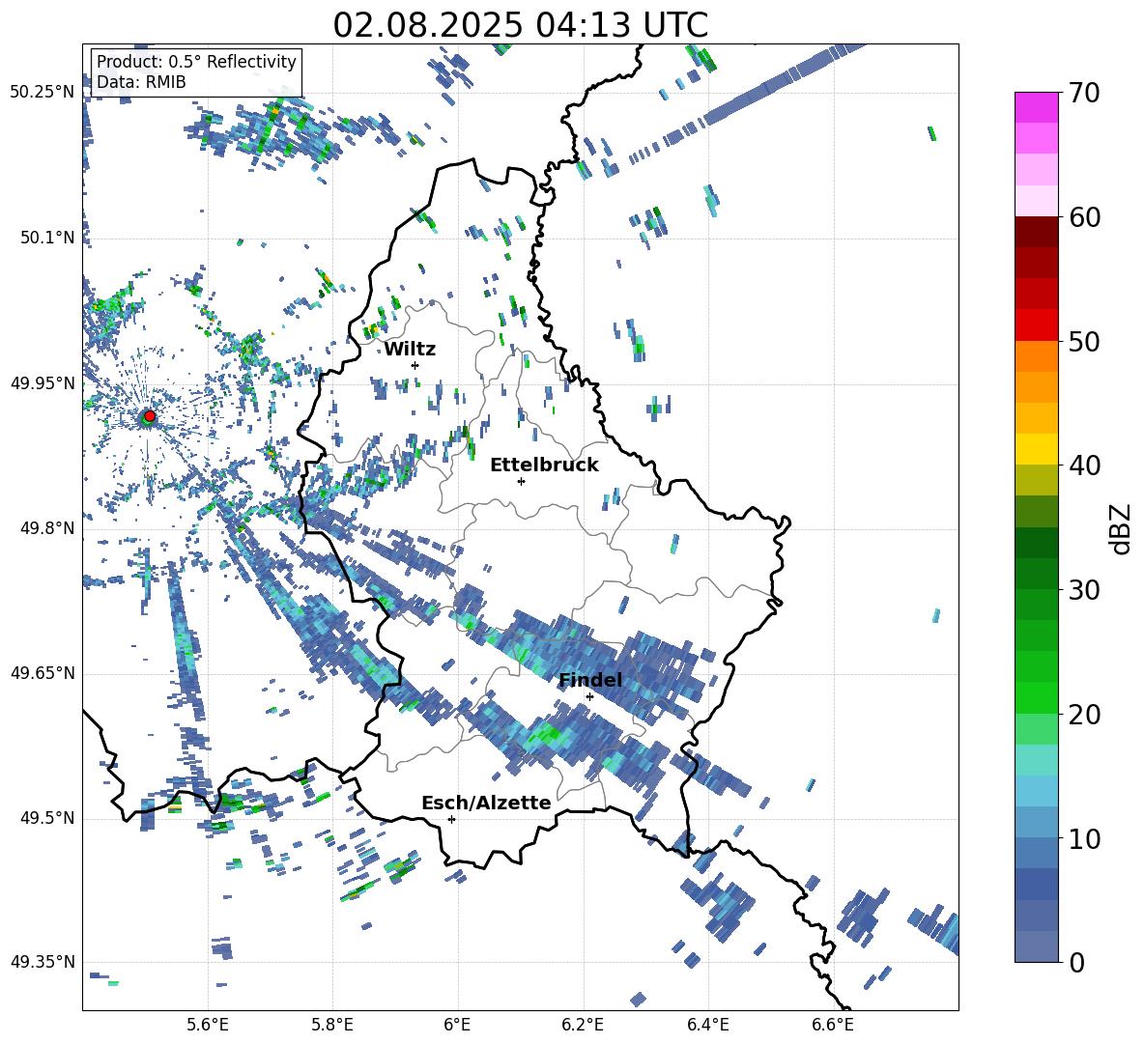Click the 49.5°N latitude label

[x=47, y=818]
